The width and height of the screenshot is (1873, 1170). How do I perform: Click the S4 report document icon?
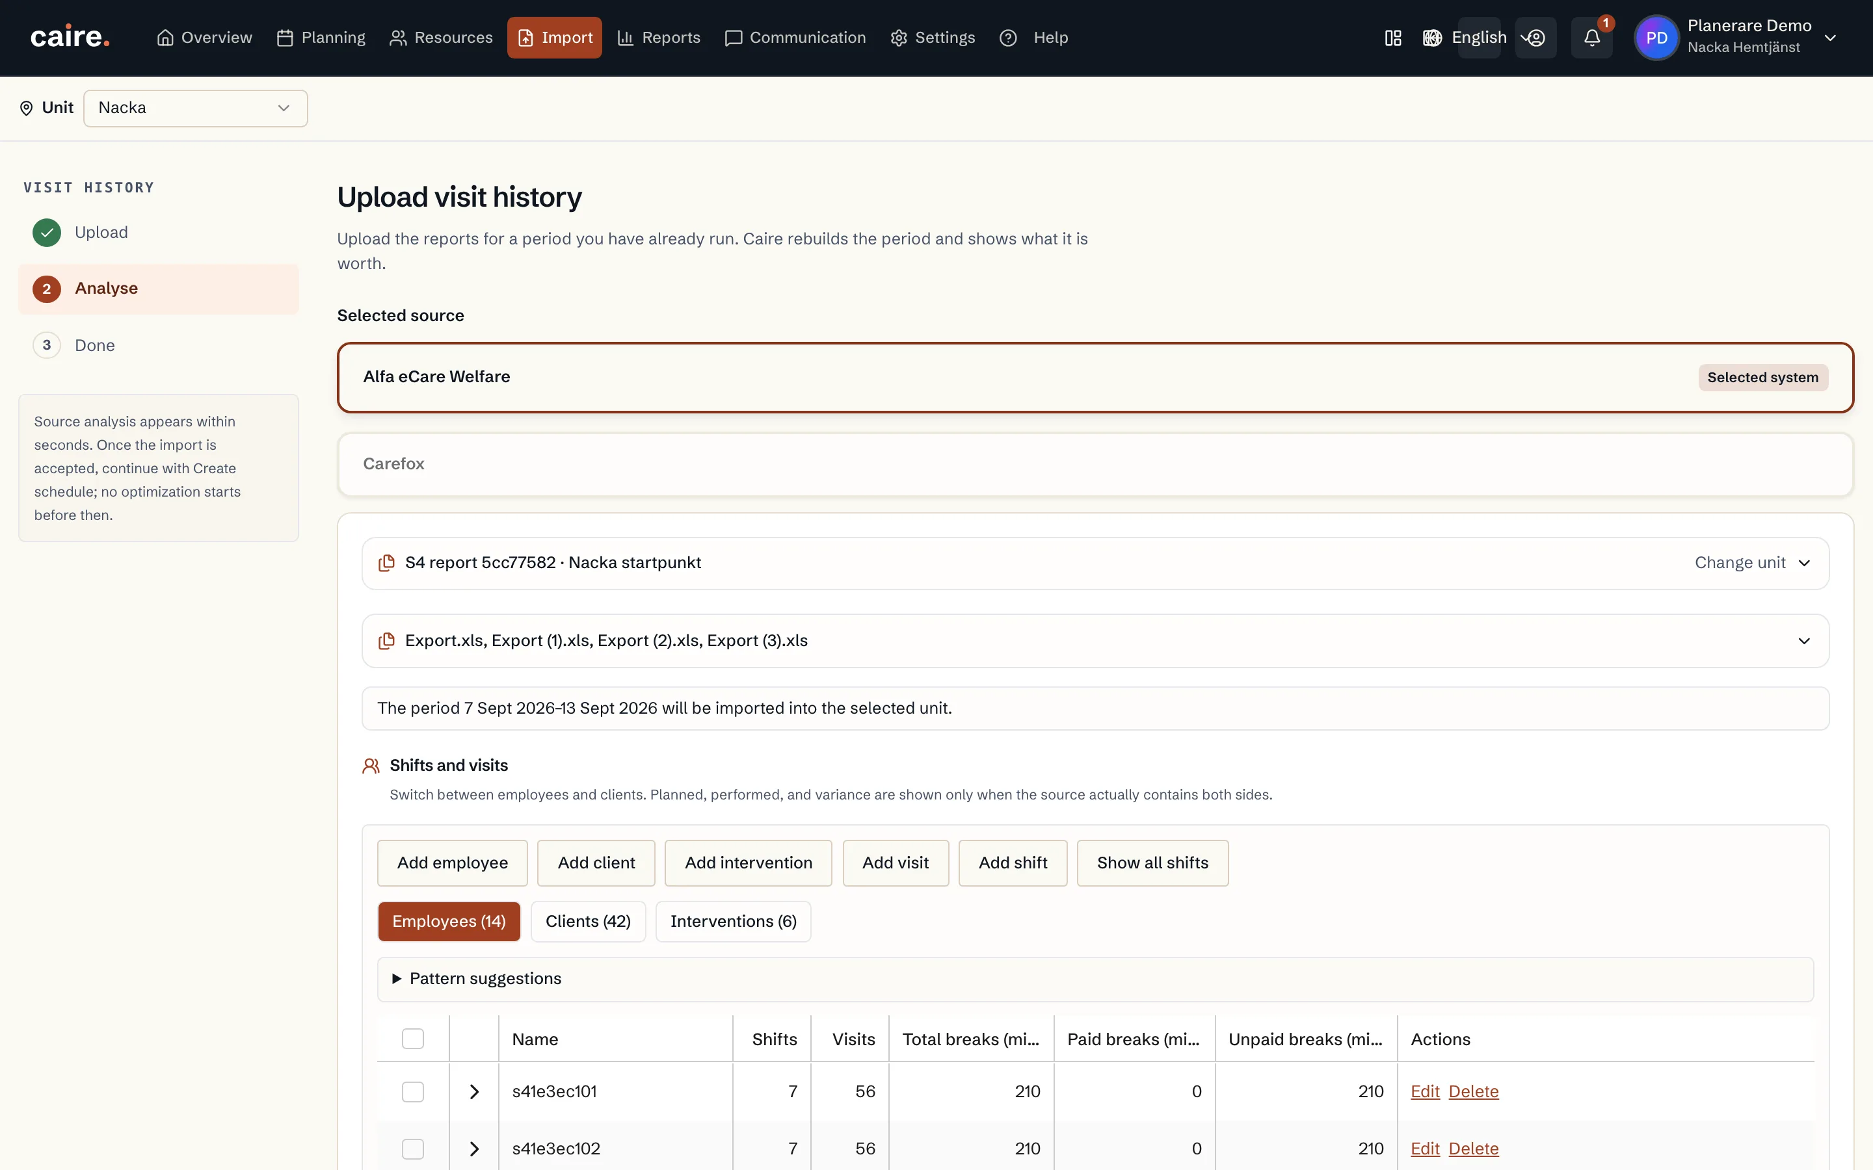click(x=386, y=564)
